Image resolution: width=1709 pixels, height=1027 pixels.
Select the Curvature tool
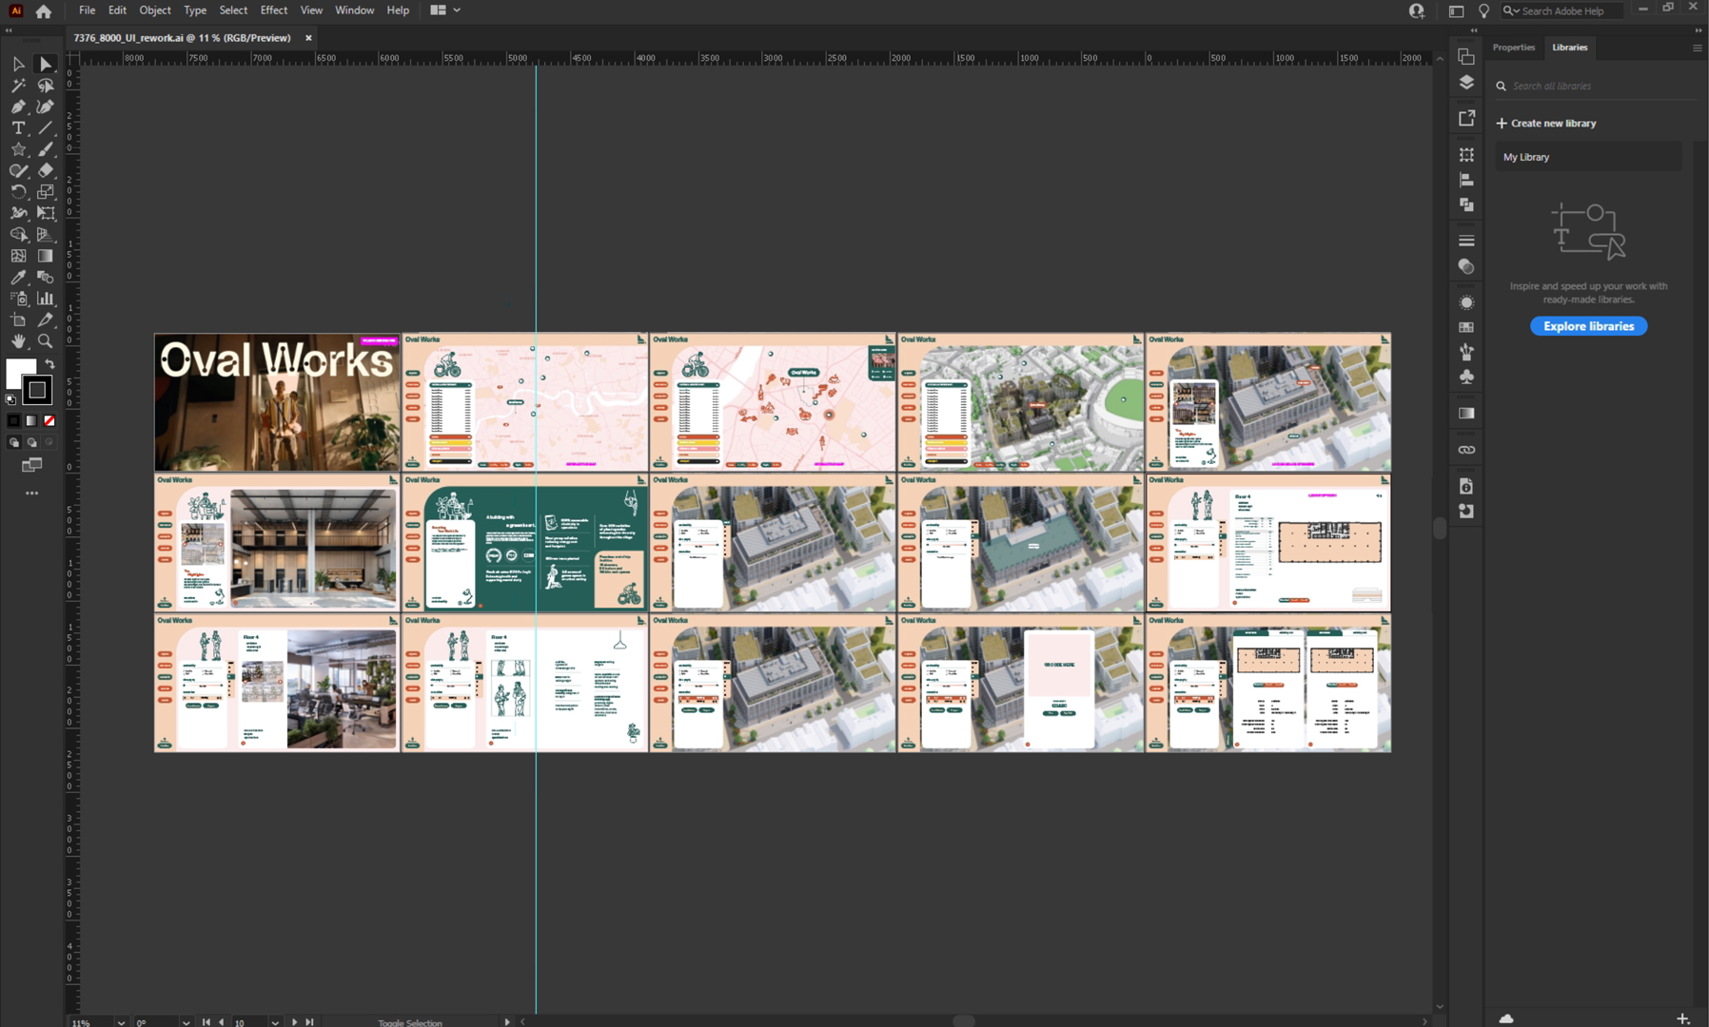click(45, 107)
